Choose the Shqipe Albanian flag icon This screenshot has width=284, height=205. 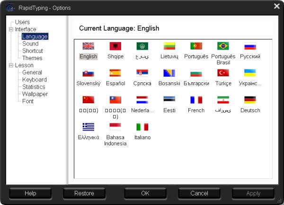(115, 46)
